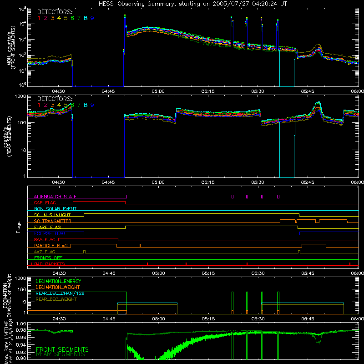Select cyan detector 8 in front segments legend
This screenshot has width=364, height=364.
coord(86,18)
